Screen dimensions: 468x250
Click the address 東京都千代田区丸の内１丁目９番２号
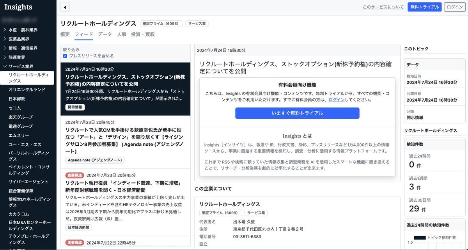tap(268, 229)
